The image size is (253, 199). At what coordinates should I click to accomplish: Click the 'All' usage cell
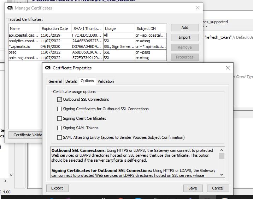point(119,35)
